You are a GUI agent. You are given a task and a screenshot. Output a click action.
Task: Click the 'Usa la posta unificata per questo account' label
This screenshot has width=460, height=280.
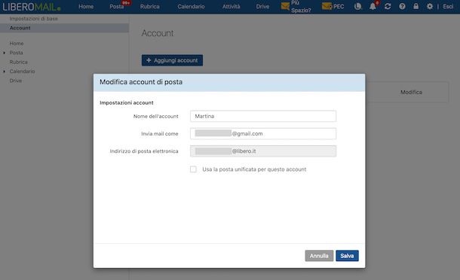click(254, 169)
